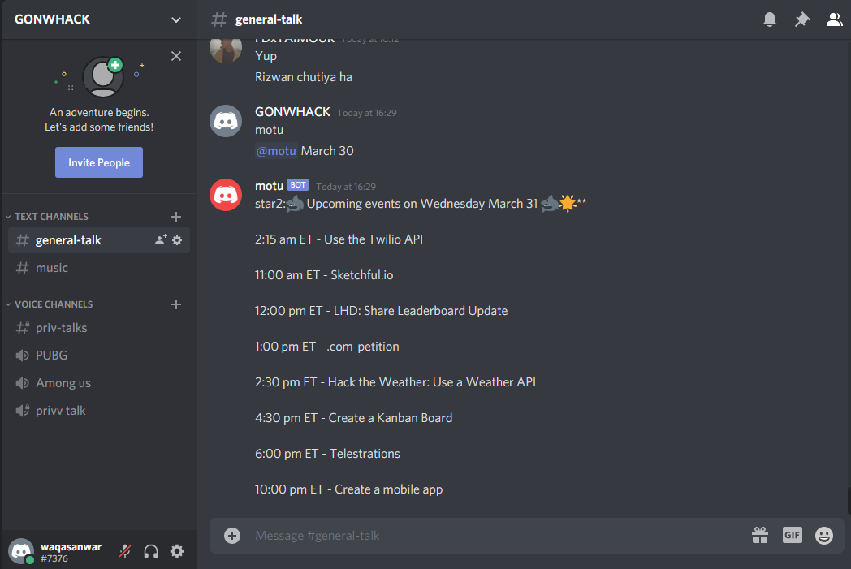The image size is (851, 569).
Task: Open the gift Nitro icon
Action: click(x=760, y=536)
